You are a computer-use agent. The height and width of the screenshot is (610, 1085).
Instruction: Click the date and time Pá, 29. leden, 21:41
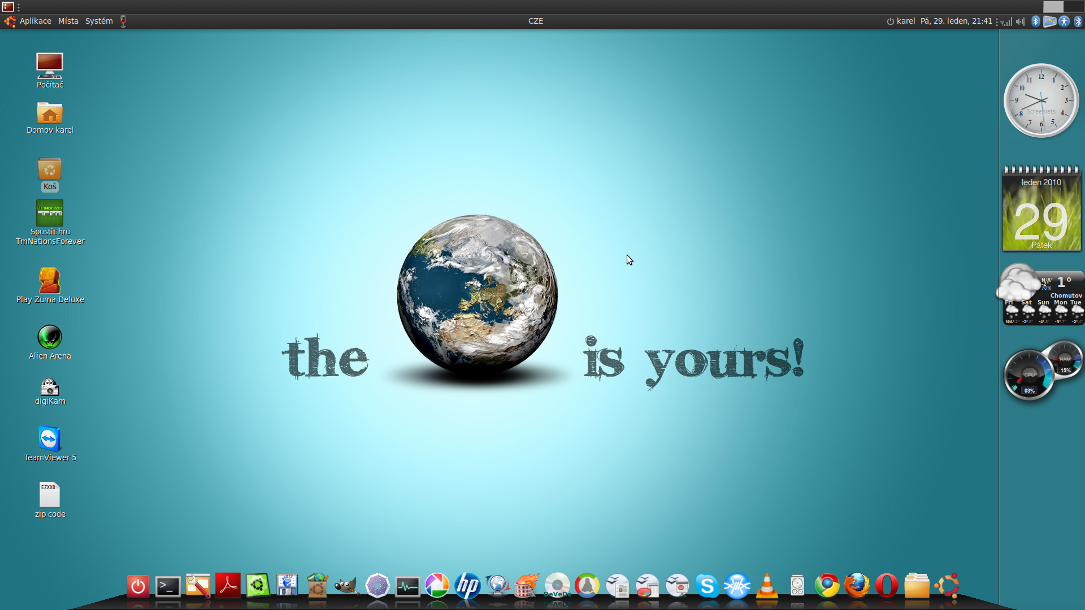point(956,21)
